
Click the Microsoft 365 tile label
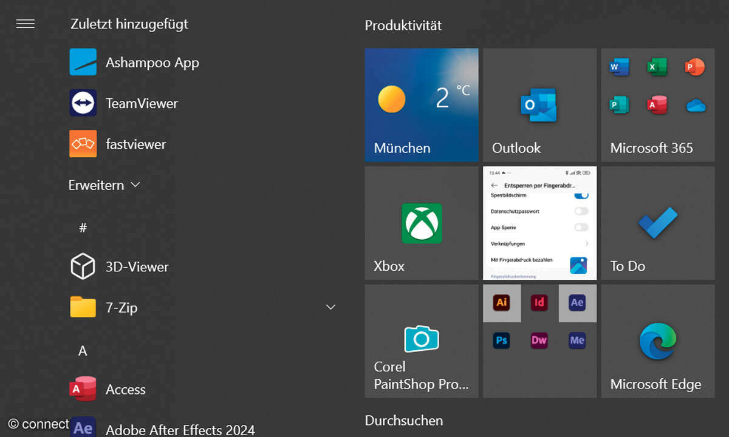click(x=651, y=147)
